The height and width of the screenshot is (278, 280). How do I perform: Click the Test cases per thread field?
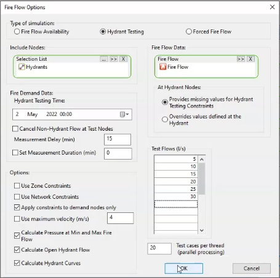pyautogui.click(x=159, y=249)
